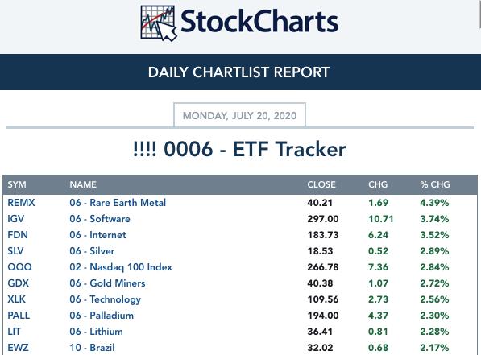This screenshot has height=355, width=481.
Task: Click the StockCharts logo icon
Action: point(159,23)
